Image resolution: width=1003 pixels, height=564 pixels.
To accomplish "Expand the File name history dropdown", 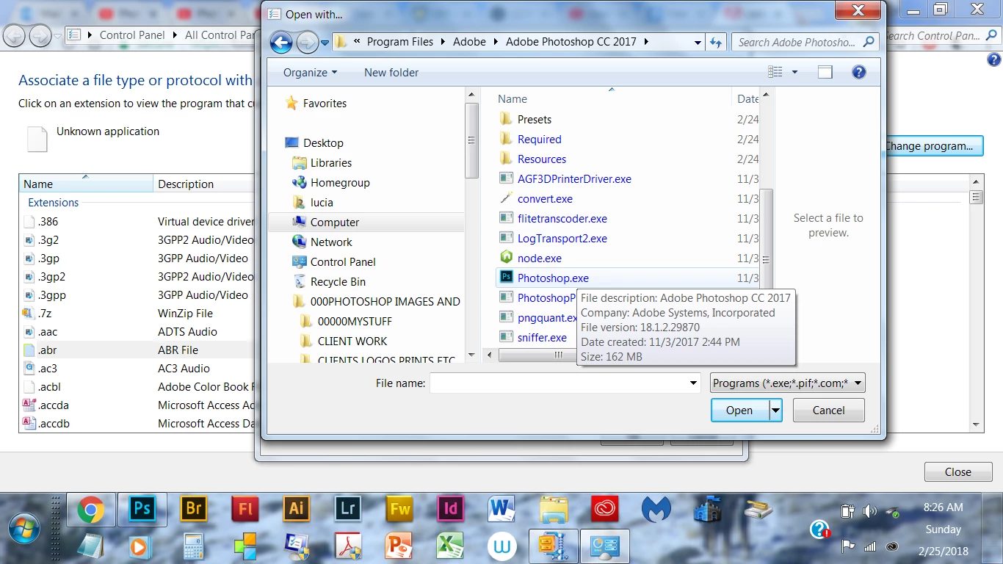I will pos(693,383).
